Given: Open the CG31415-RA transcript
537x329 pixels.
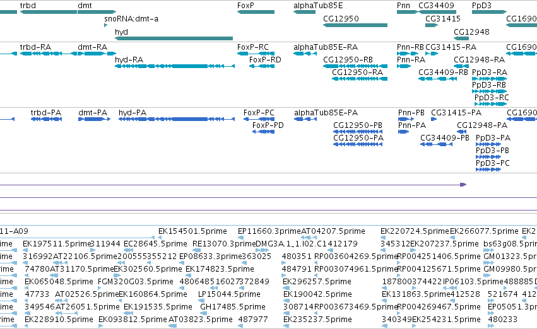Looking at the screenshot, I should (451, 47).
